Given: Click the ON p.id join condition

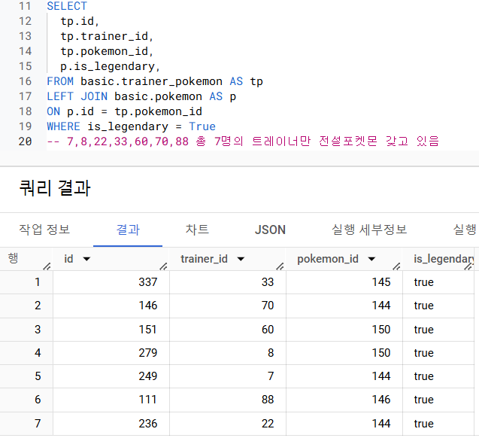Looking at the screenshot, I should coord(124,111).
